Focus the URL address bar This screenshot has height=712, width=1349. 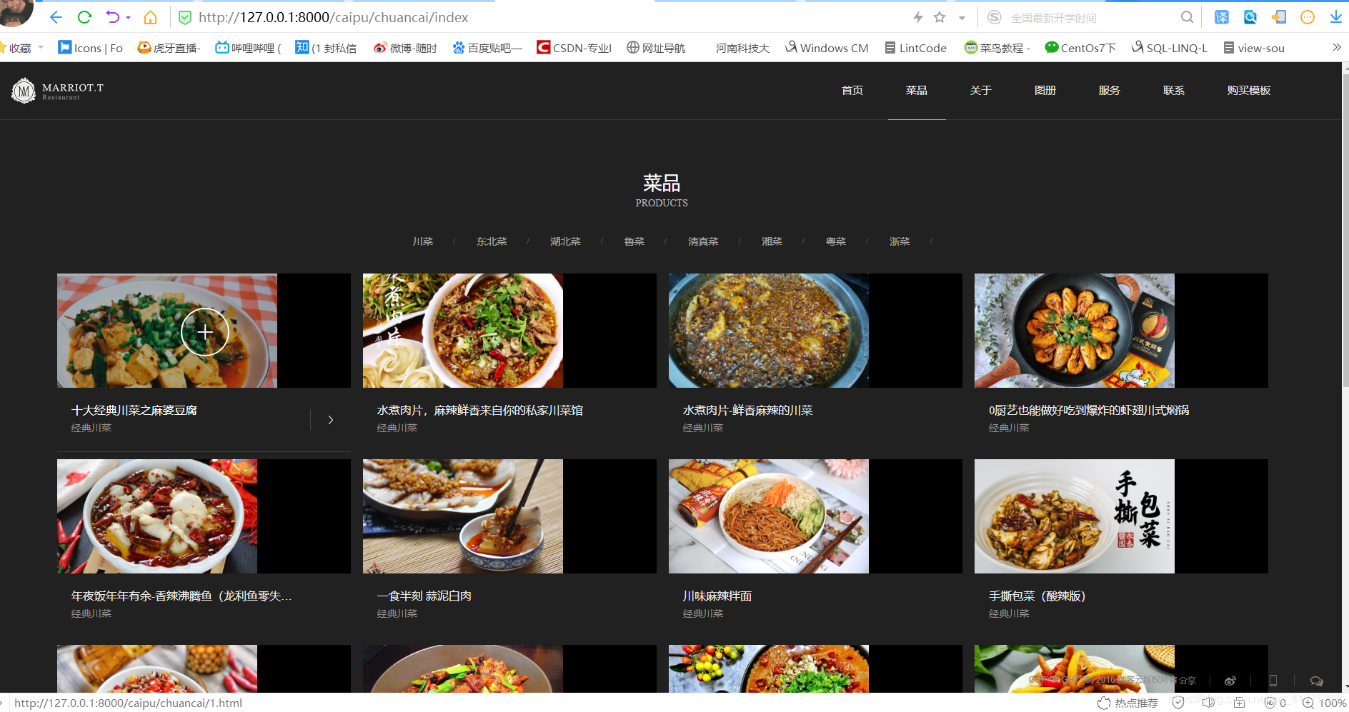click(x=543, y=17)
